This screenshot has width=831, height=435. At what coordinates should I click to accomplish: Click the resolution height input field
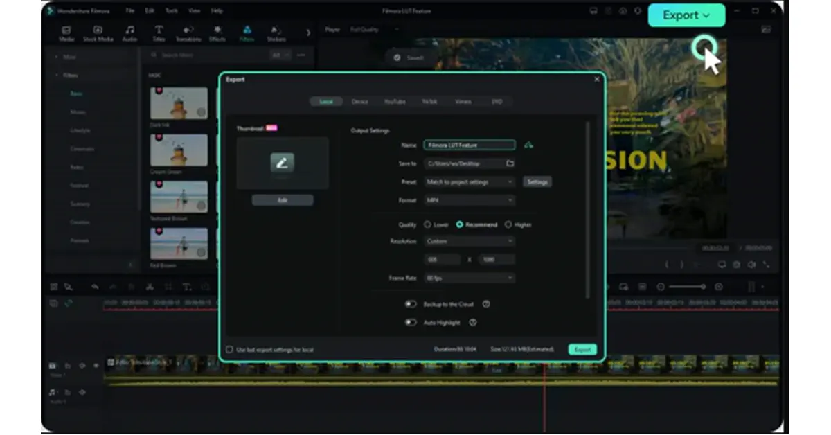(x=497, y=260)
